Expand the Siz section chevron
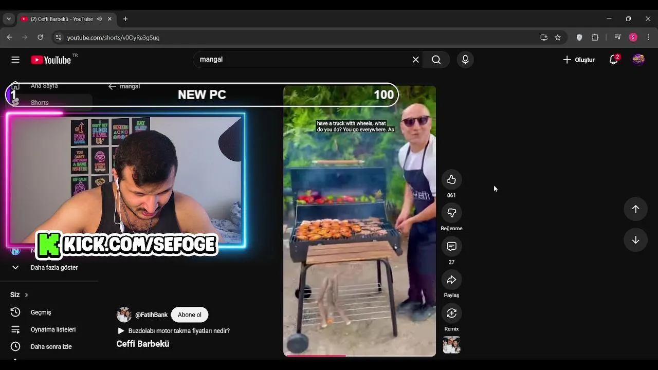The width and height of the screenshot is (658, 370). coord(26,294)
